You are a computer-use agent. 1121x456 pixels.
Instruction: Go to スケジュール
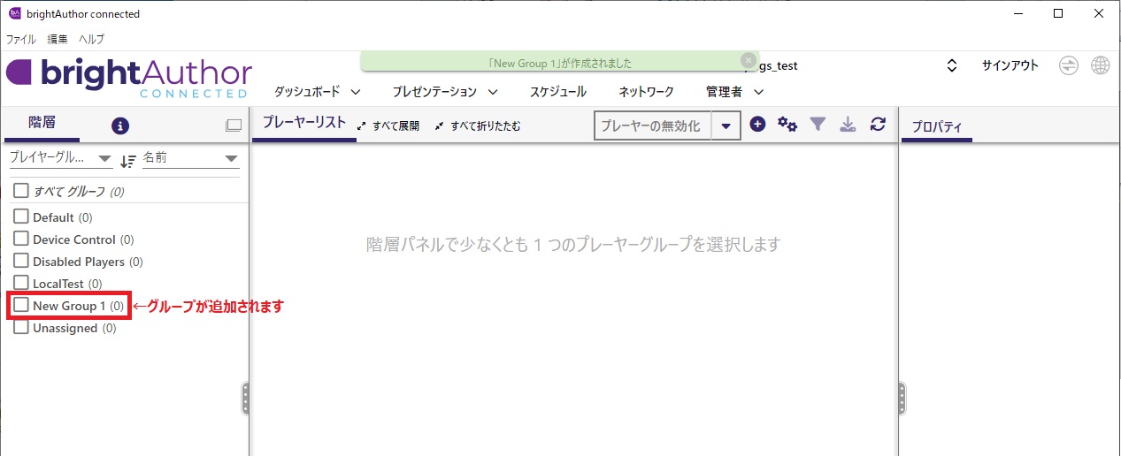(x=558, y=92)
